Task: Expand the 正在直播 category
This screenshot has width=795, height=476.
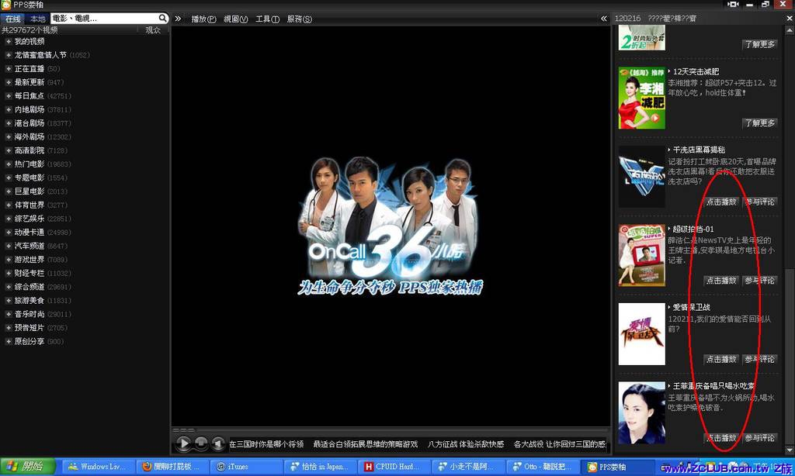Action: [x=8, y=68]
